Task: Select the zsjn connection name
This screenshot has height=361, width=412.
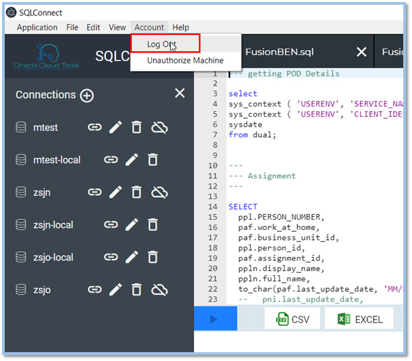Action: (42, 193)
